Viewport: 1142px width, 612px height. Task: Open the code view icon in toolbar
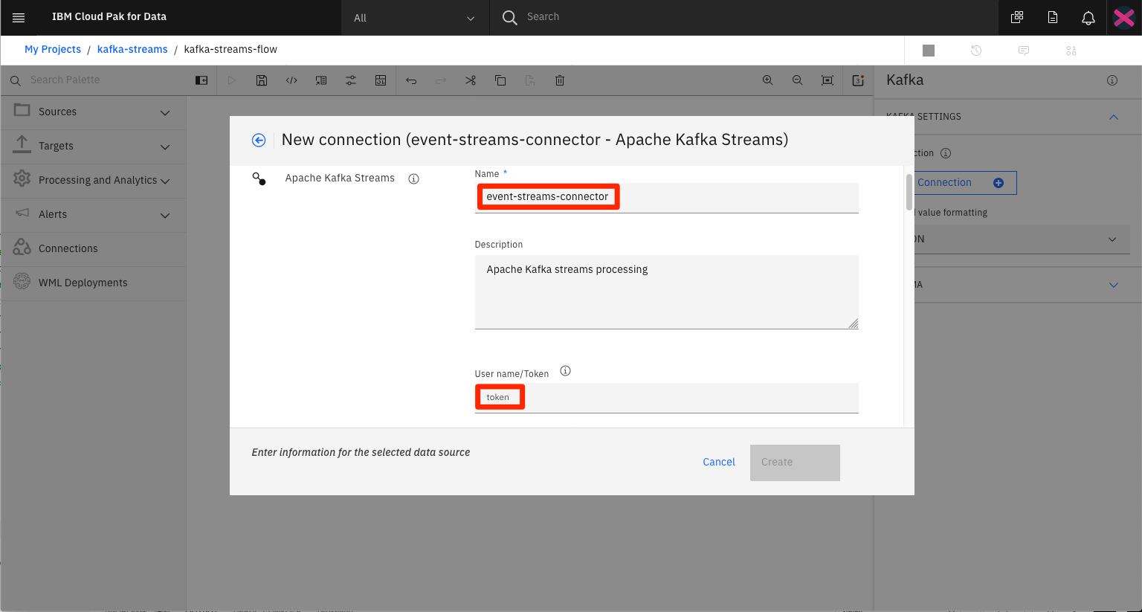click(291, 80)
